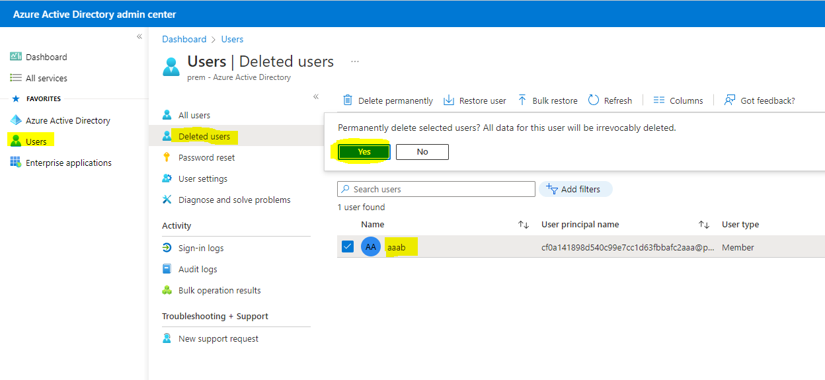Open Sign-in logs menu item
The image size is (825, 380).
pos(201,248)
